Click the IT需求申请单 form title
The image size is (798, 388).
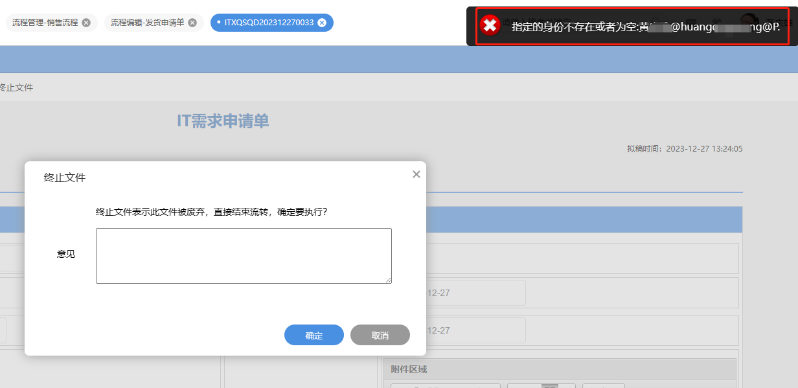click(223, 120)
